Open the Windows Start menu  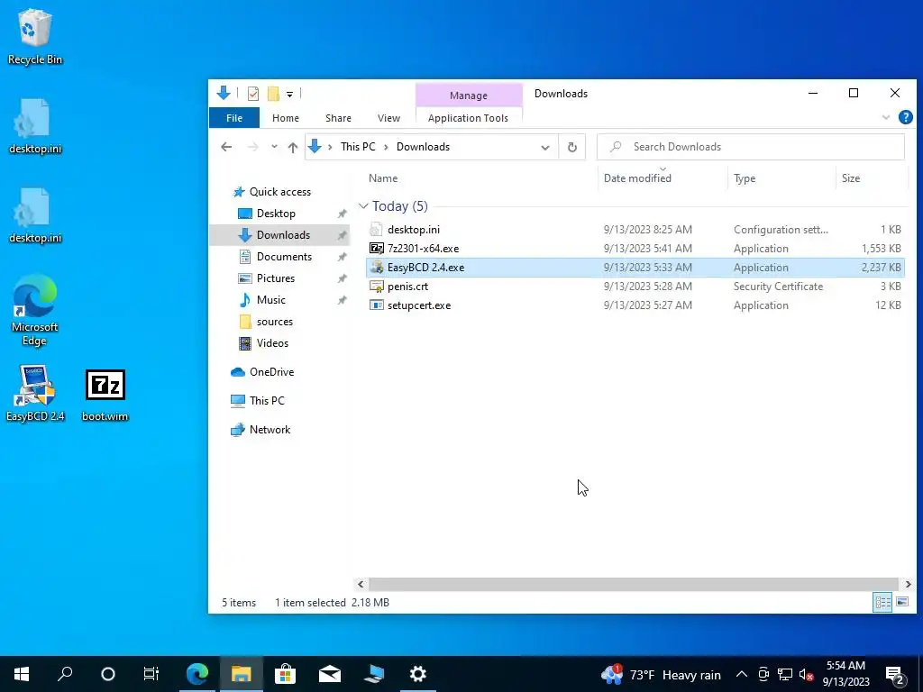click(x=22, y=674)
